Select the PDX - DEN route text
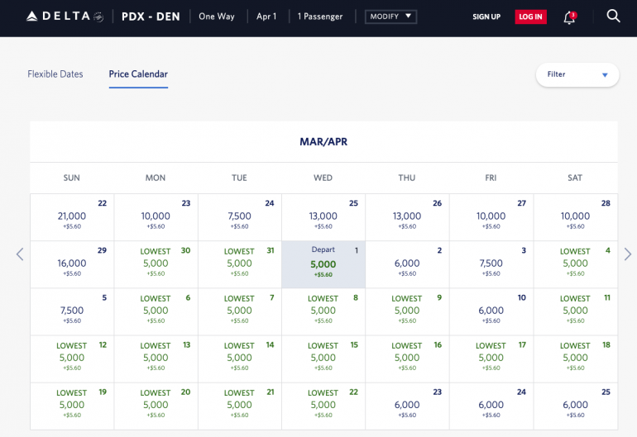 click(151, 17)
